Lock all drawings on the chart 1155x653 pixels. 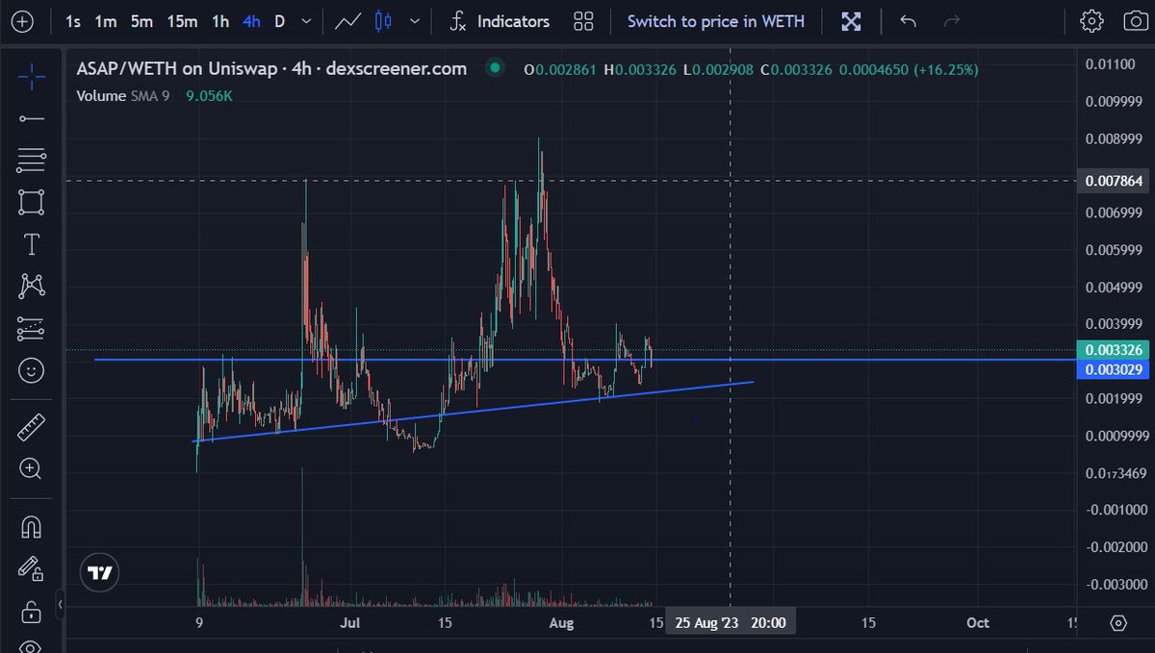31,611
